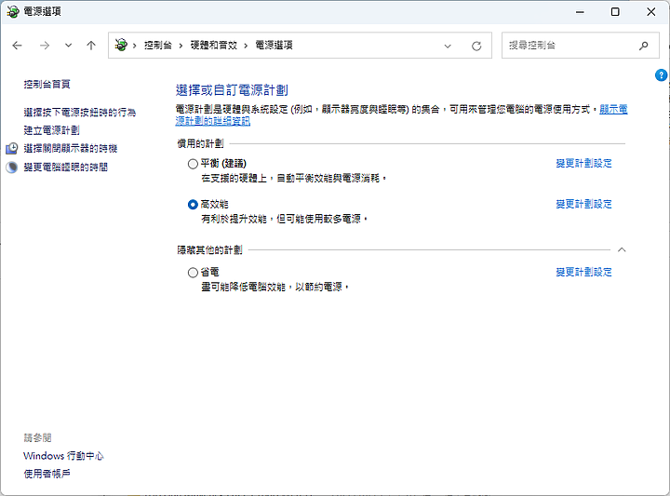Image resolution: width=670 pixels, height=496 pixels.
Task: Open Windows 行動中心 link
Action: [63, 456]
